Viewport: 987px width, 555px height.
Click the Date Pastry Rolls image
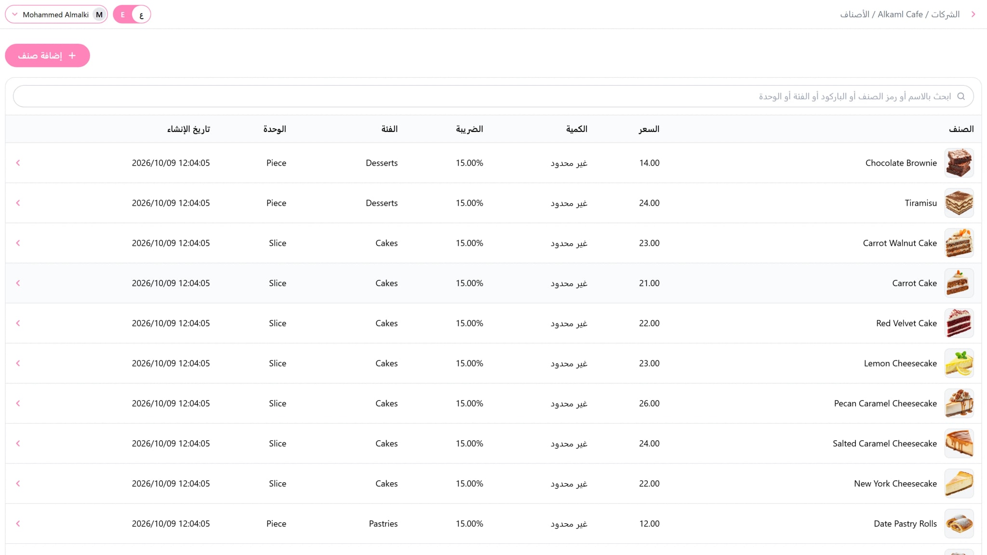(959, 524)
